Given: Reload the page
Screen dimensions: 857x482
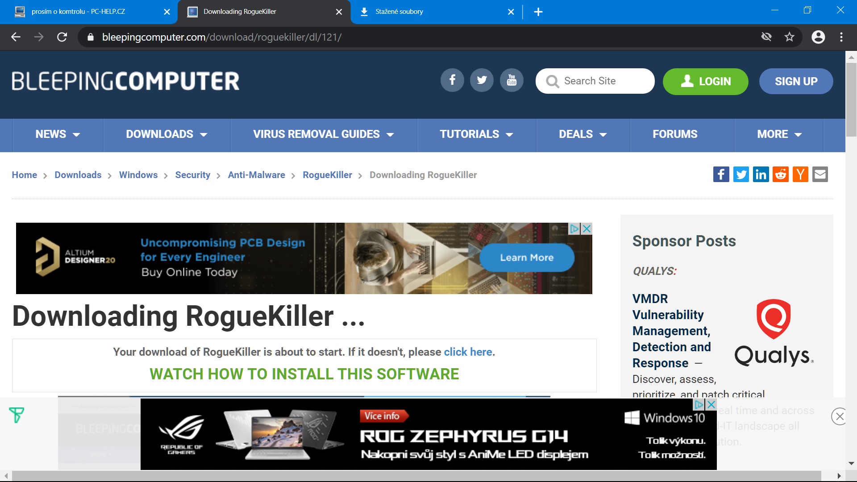Looking at the screenshot, I should [62, 37].
